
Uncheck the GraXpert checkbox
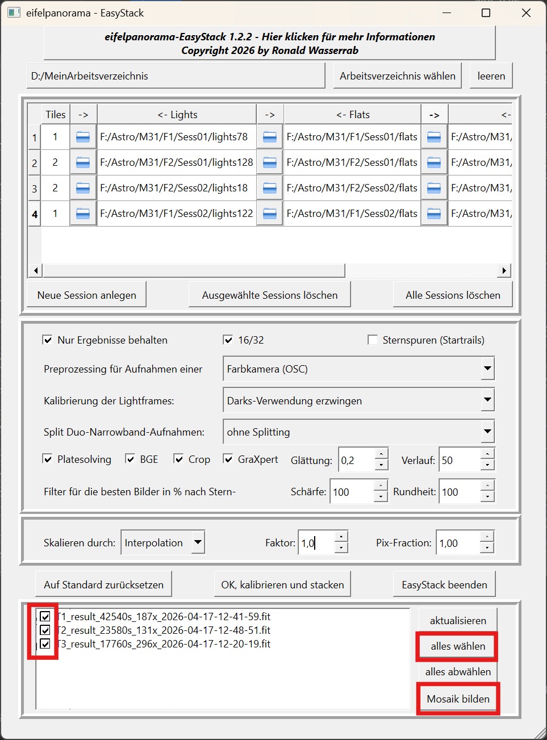pyautogui.click(x=228, y=459)
